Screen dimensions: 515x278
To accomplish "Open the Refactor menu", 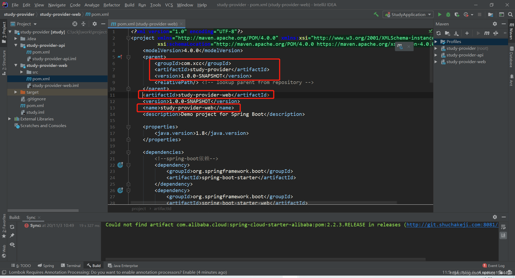I will [x=112, y=5].
